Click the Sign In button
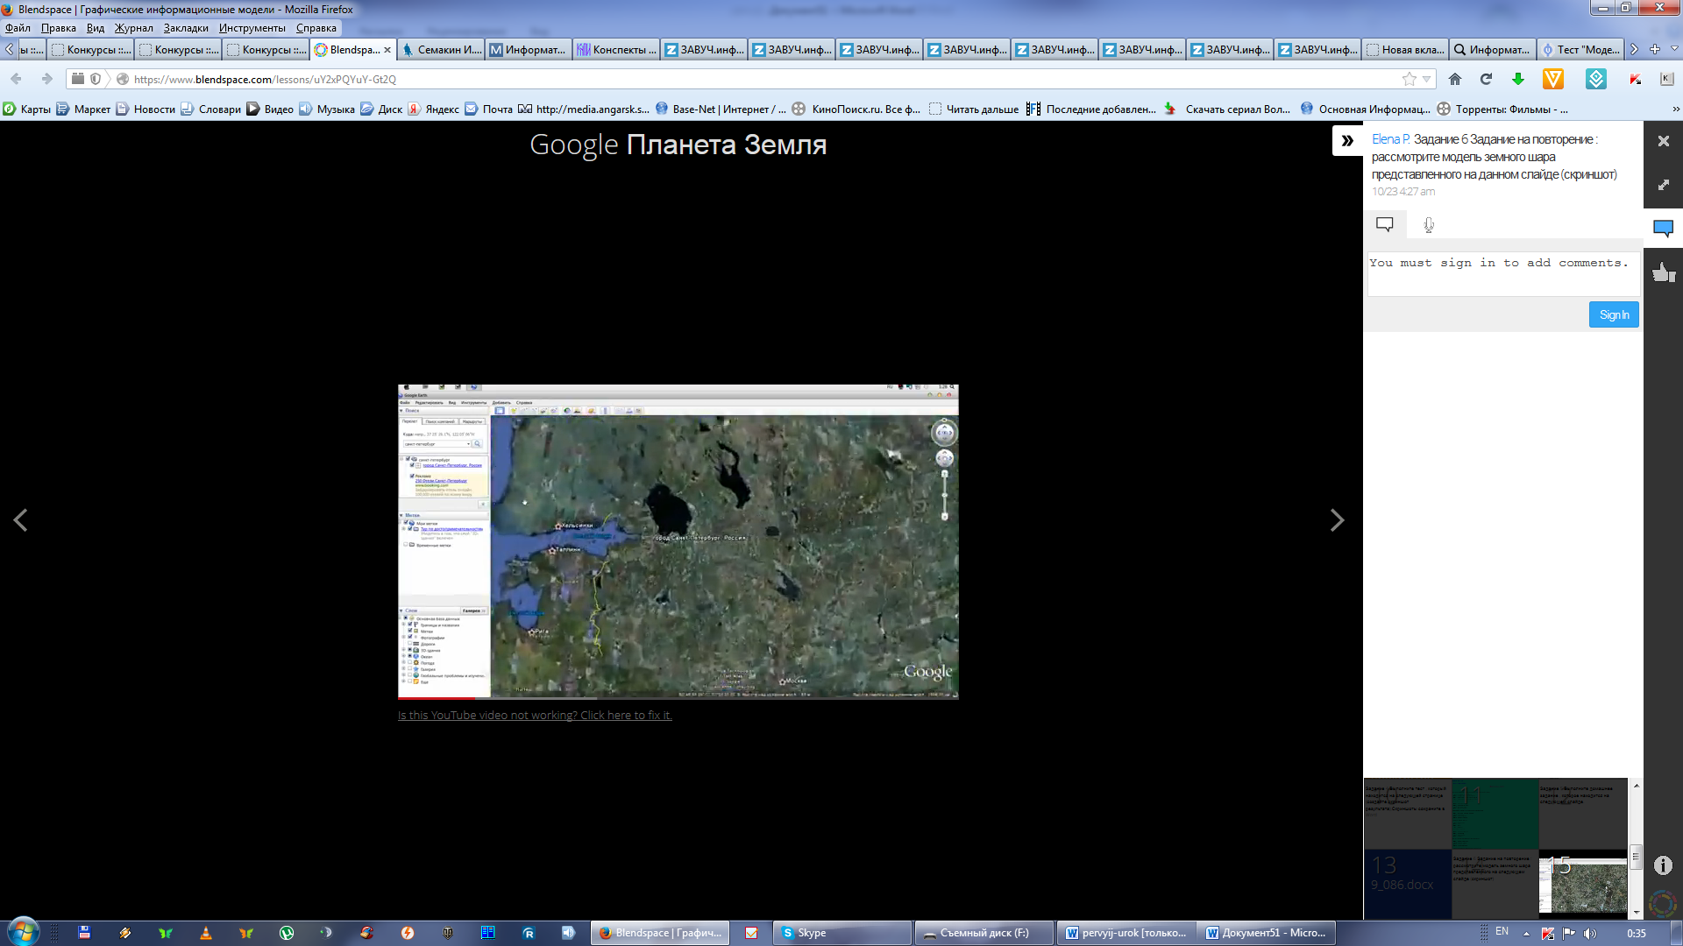Screen dimensions: 1683x946 [1613, 314]
